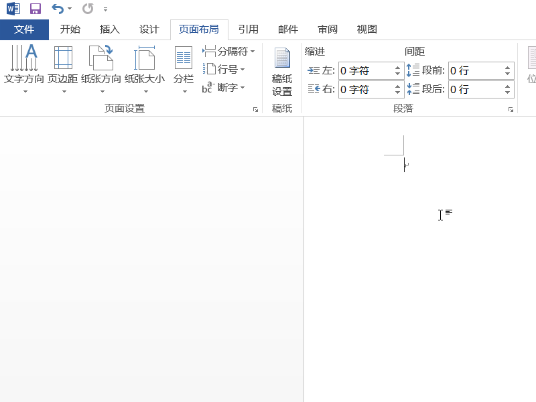Click the paragraph mark in the document
Viewport: 536px width, 402px height.
407,165
